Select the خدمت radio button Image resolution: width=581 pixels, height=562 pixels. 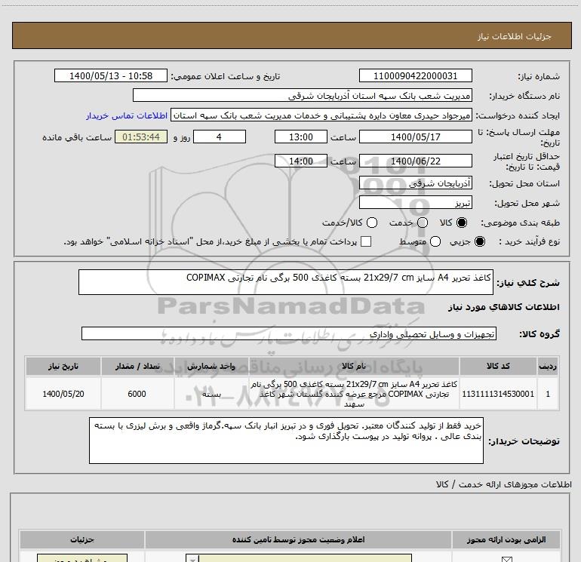(423, 223)
